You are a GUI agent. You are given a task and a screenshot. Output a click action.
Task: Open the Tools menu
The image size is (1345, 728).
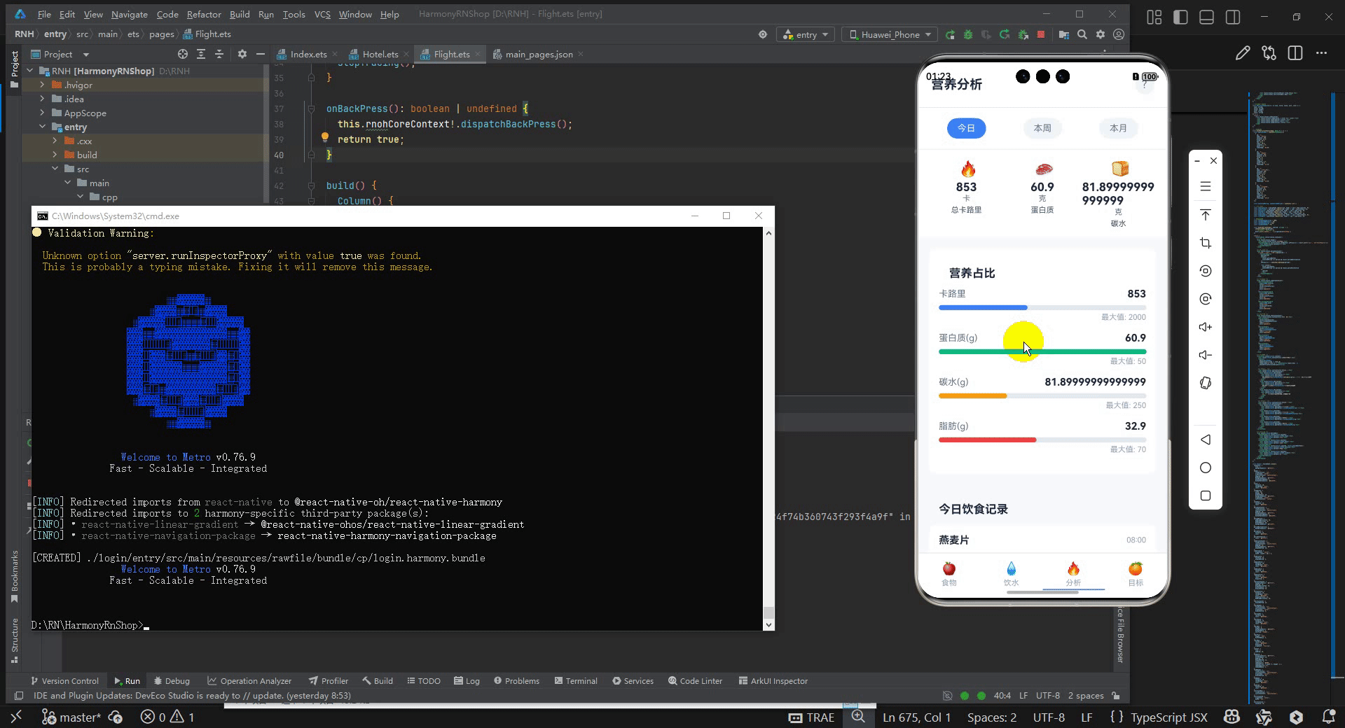pos(294,14)
